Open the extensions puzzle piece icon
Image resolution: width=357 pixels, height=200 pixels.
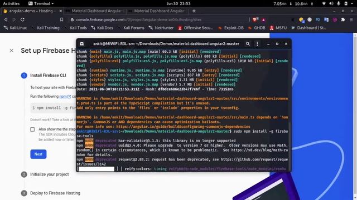[x=343, y=20]
